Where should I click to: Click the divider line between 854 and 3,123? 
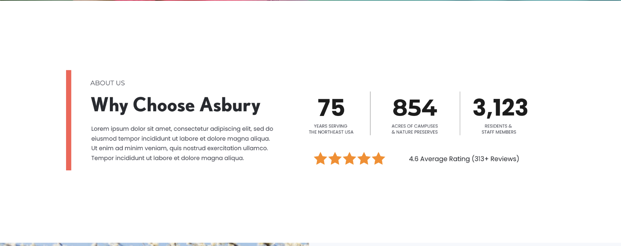click(x=460, y=113)
